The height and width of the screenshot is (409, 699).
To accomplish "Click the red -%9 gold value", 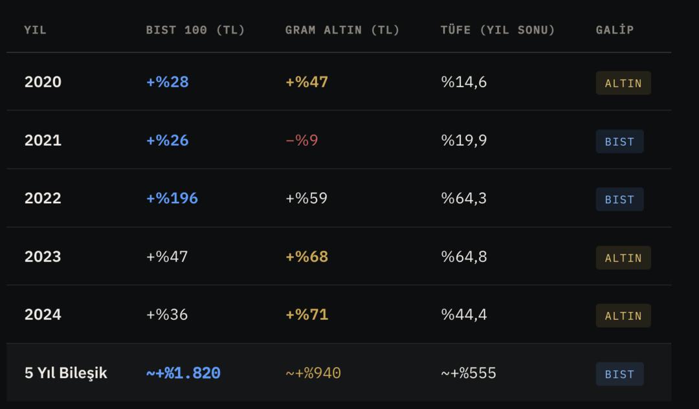I will click(x=302, y=140).
